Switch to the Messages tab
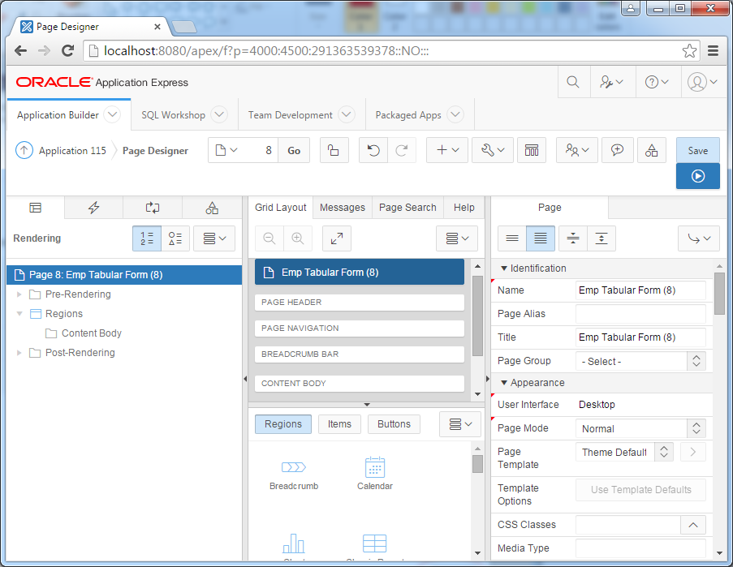Image resolution: width=733 pixels, height=567 pixels. 343,208
